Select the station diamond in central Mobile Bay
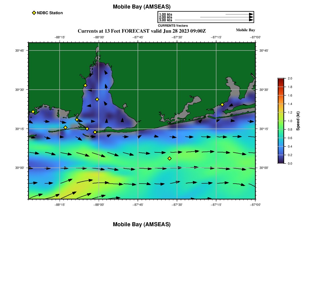The width and height of the screenshot is (312, 298). pyautogui.click(x=97, y=99)
